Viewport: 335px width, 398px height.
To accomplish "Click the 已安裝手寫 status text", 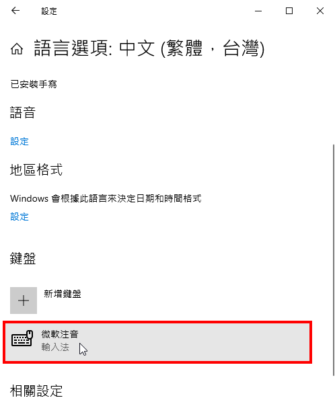I will pos(34,84).
